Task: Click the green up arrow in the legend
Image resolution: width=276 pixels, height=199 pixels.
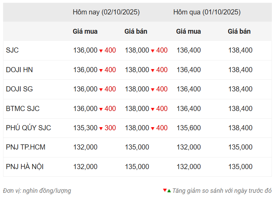Action: [x=169, y=191]
